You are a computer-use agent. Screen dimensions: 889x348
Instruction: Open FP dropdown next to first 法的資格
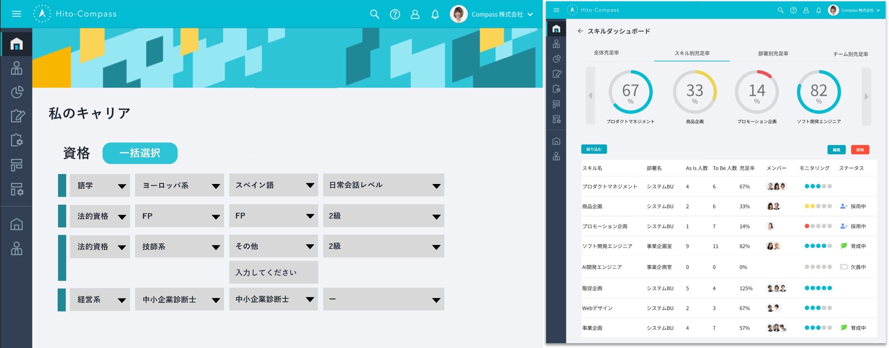point(179,216)
